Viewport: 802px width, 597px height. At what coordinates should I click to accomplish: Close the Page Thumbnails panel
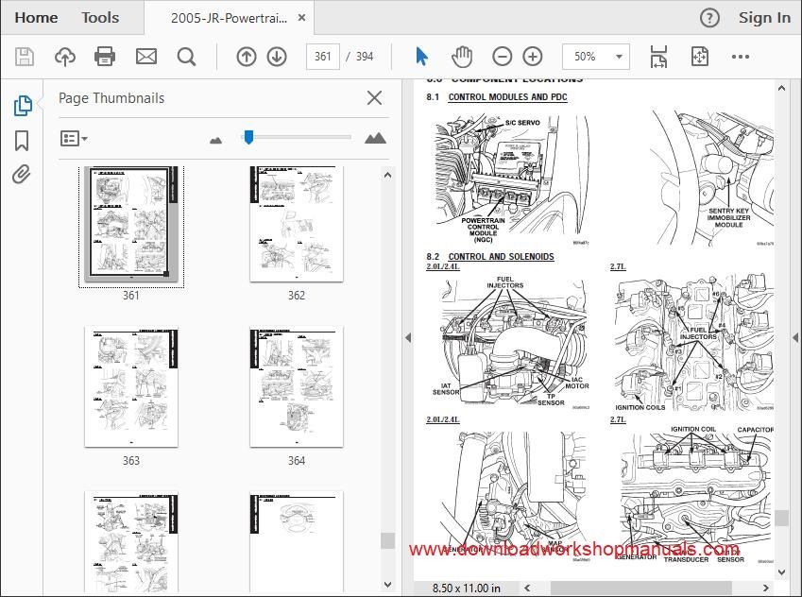(374, 97)
